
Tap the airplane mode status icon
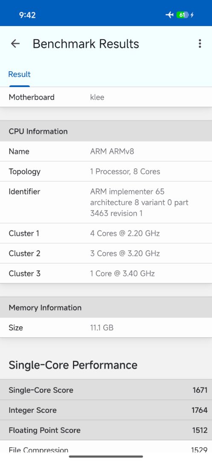pyautogui.click(x=169, y=15)
